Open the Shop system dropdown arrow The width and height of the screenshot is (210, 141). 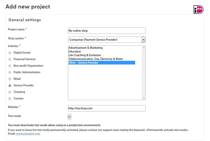coord(143,39)
